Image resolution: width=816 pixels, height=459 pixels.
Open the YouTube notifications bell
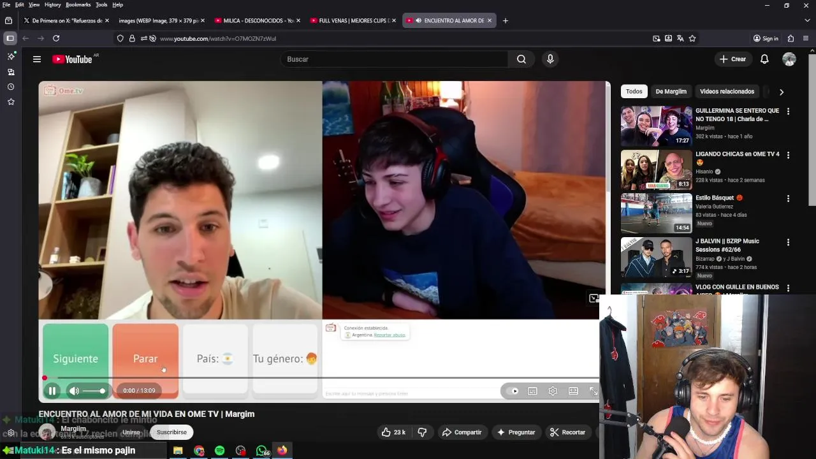pyautogui.click(x=764, y=59)
